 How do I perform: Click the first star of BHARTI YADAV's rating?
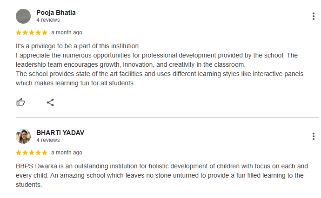(19, 153)
